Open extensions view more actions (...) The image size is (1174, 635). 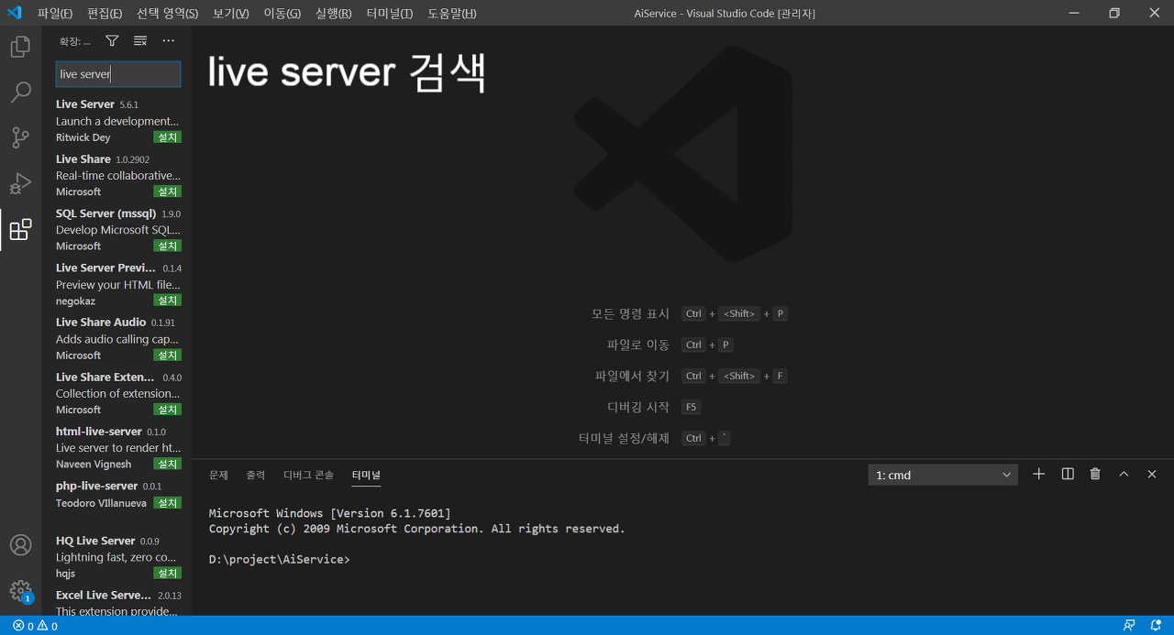click(169, 40)
